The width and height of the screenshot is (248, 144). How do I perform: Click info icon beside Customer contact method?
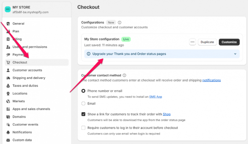[x=124, y=75]
